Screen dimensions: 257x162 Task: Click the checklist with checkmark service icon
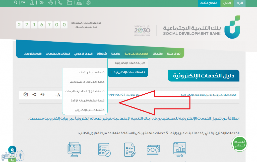point(104,149)
